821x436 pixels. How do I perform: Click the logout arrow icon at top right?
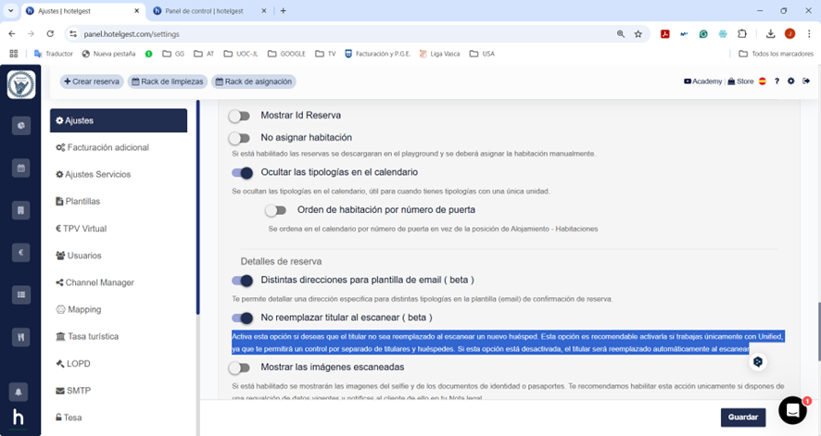806,81
